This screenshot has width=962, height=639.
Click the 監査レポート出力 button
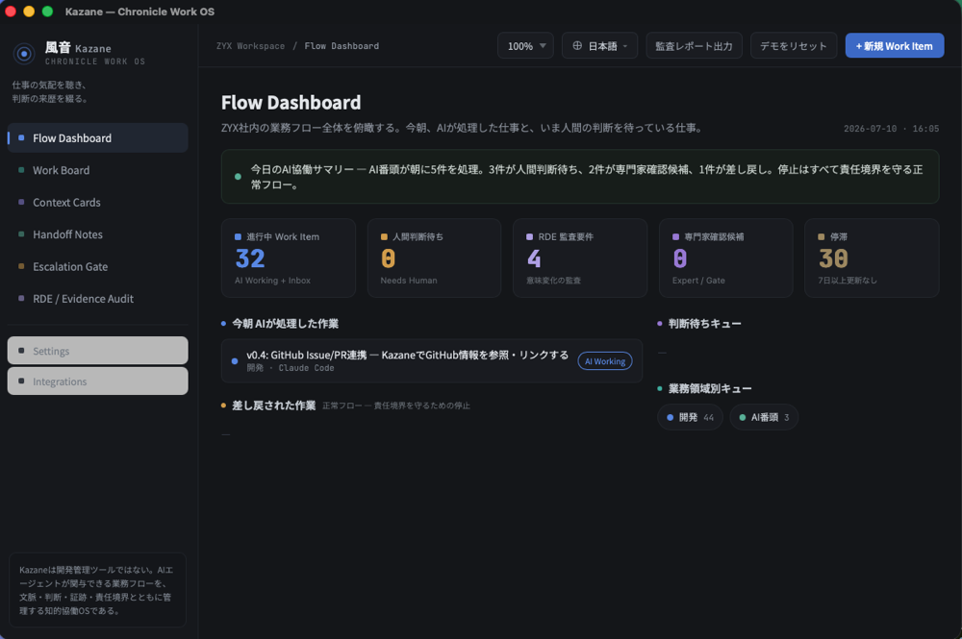tap(694, 46)
